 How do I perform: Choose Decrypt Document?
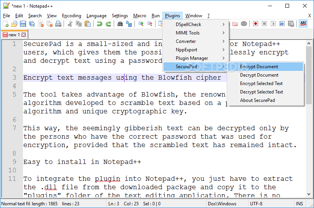(x=265, y=75)
